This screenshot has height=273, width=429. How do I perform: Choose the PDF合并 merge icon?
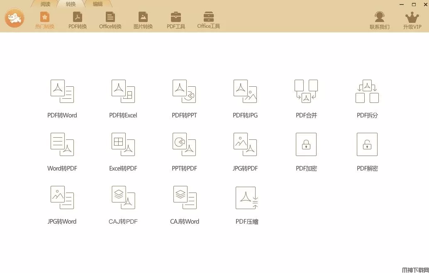click(x=306, y=91)
